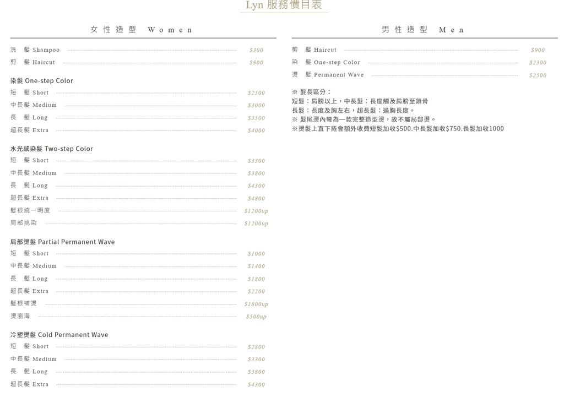Screen dimensions: 564x397
Task: Click the 局部挑染 price line
Action: tap(138, 223)
